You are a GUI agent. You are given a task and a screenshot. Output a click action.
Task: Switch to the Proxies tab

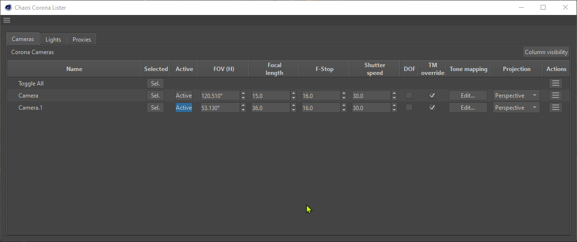pos(82,39)
